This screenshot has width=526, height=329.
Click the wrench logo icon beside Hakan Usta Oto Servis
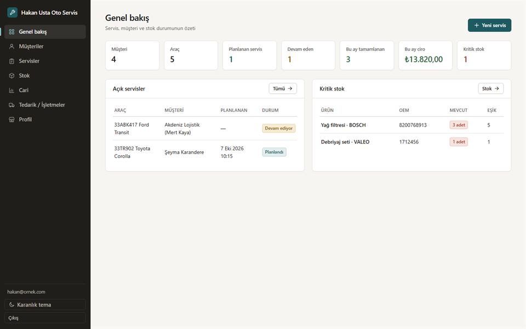13,13
